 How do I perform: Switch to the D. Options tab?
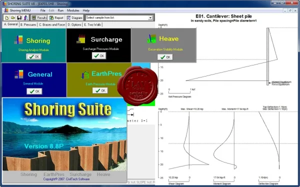click(74, 24)
